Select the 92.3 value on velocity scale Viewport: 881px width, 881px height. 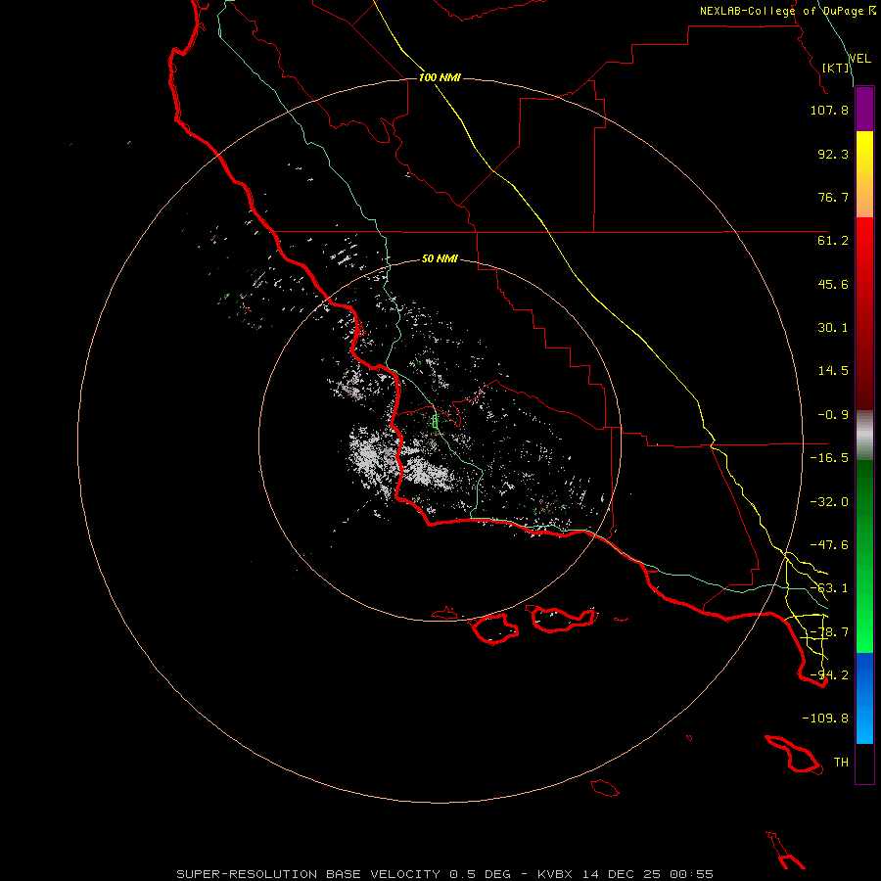tap(833, 154)
